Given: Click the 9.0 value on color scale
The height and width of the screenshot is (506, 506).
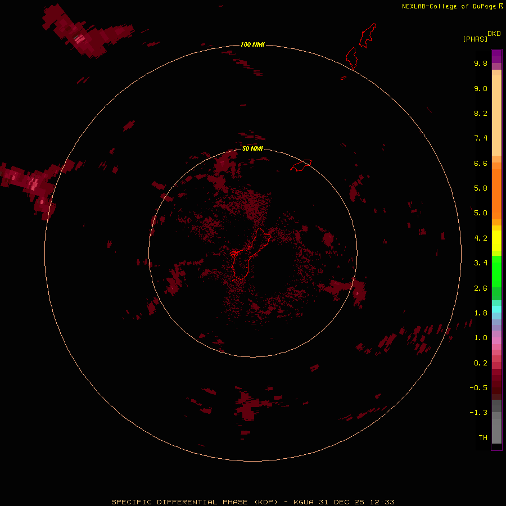Looking at the screenshot, I should (x=481, y=88).
